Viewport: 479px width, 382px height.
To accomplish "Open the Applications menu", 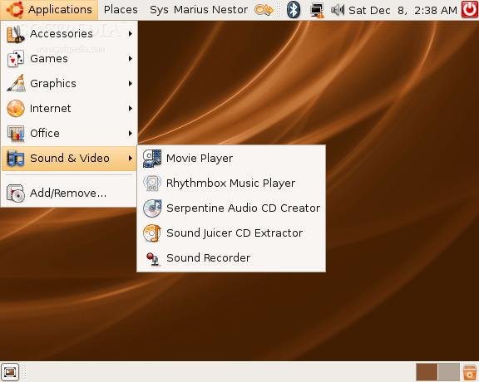I will tap(49, 10).
